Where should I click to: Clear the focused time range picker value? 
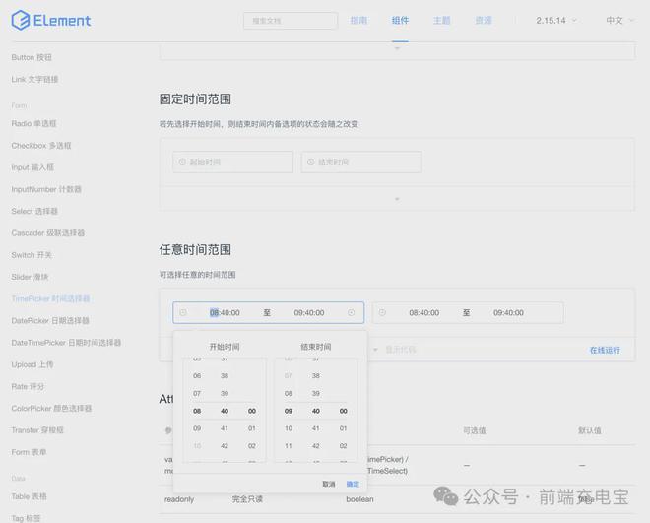[x=352, y=312]
